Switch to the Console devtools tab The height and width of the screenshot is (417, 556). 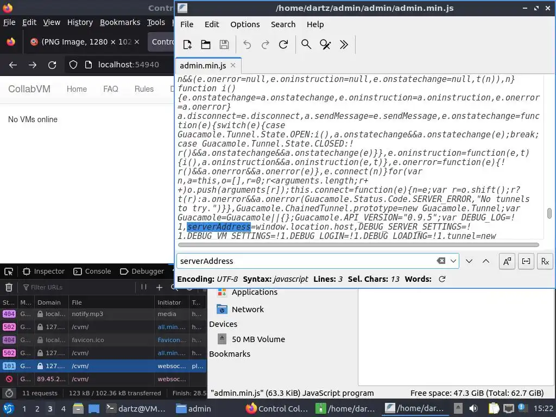[x=92, y=271]
